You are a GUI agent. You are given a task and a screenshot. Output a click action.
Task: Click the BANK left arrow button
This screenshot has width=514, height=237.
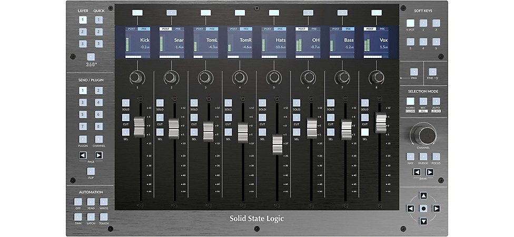click(x=417, y=172)
